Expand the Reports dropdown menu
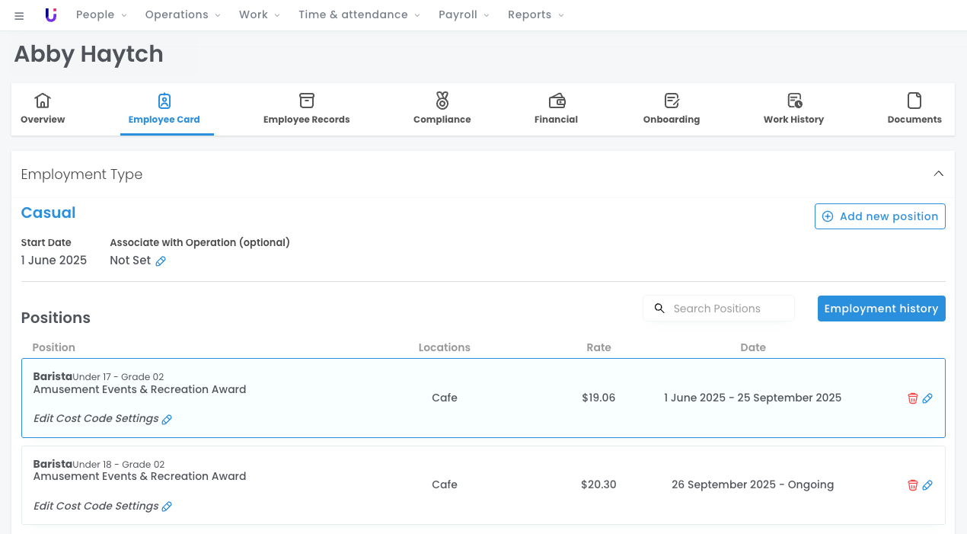 [x=535, y=15]
